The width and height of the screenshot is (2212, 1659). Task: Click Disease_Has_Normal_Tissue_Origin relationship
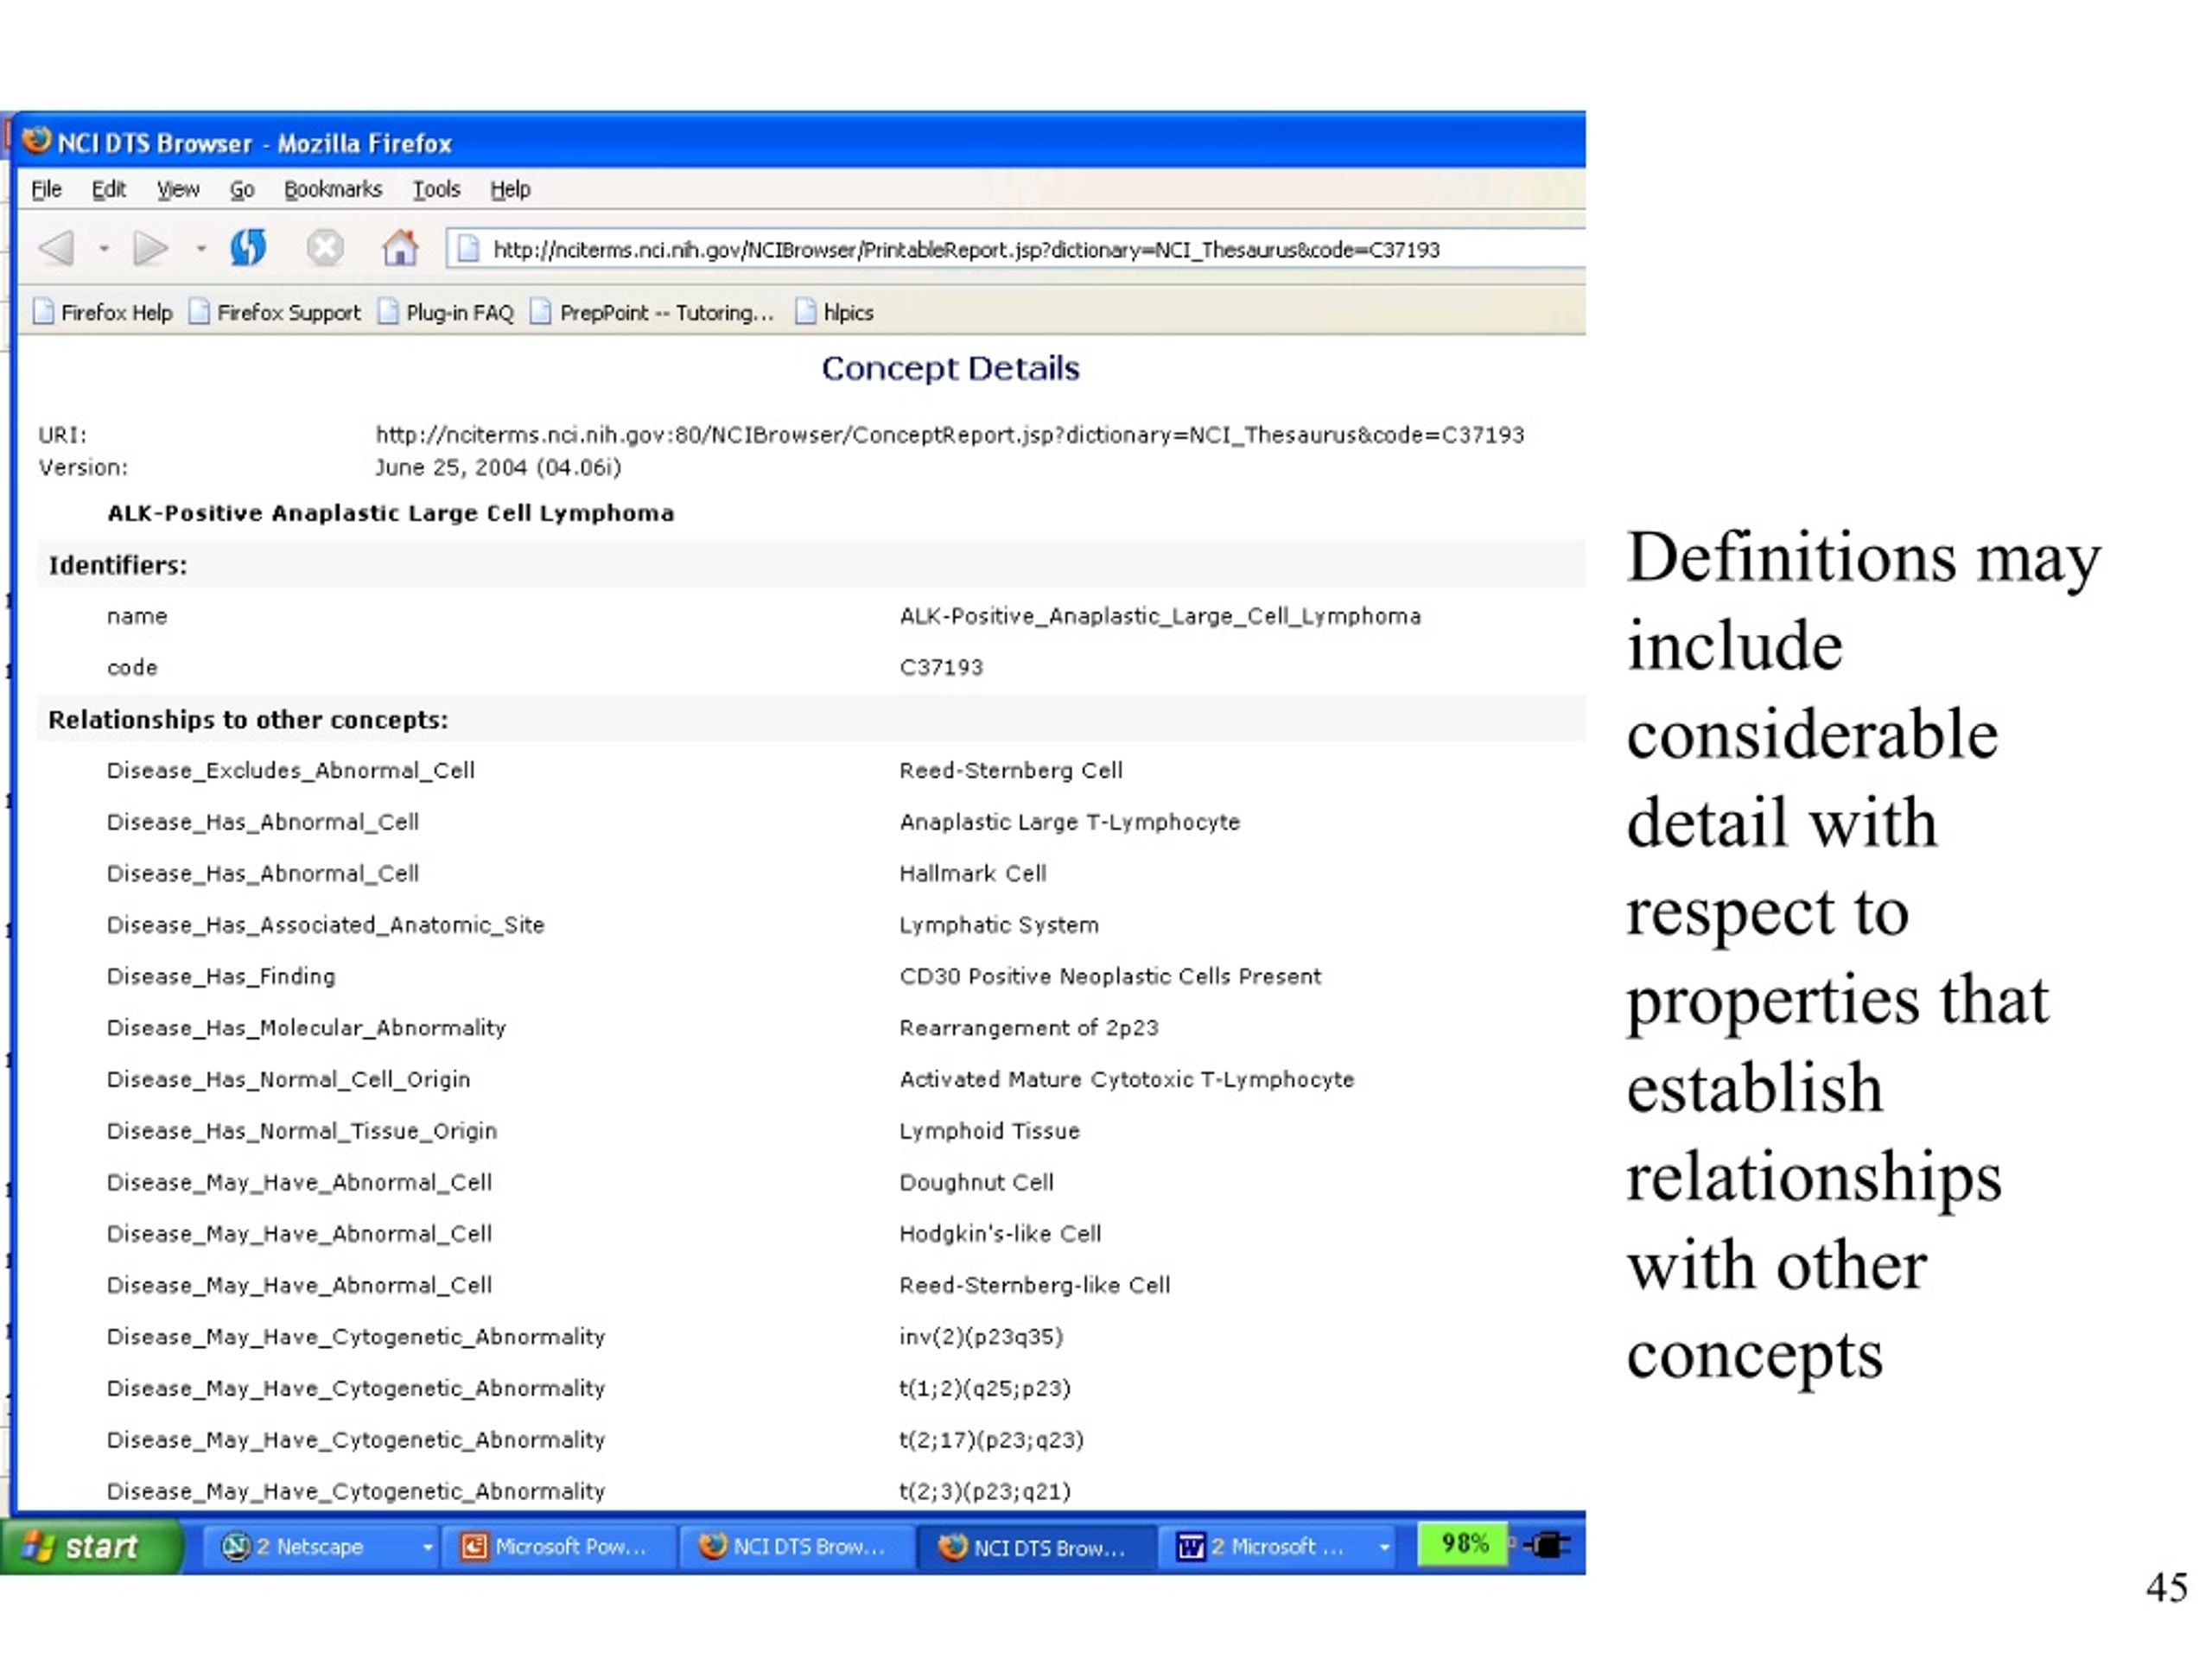pyautogui.click(x=302, y=1131)
